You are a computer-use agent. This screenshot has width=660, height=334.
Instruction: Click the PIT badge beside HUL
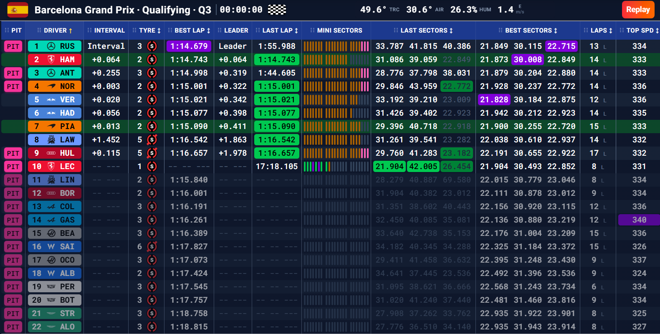[13, 153]
